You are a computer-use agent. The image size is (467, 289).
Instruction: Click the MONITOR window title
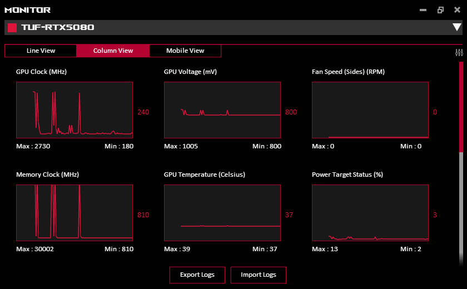(x=27, y=10)
